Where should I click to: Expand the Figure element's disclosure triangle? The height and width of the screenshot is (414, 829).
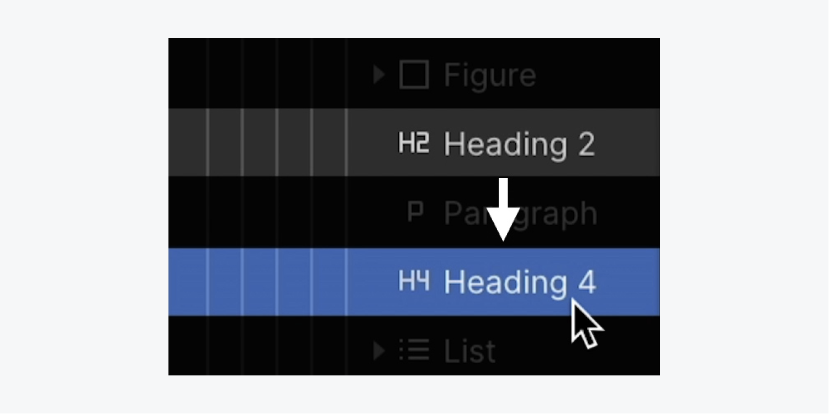[378, 74]
